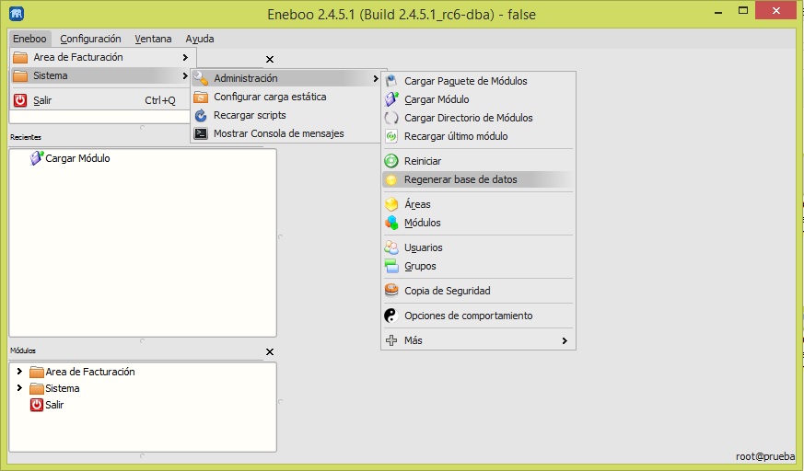
Task: Click the Módulos colored blocks icon
Action: (x=391, y=223)
